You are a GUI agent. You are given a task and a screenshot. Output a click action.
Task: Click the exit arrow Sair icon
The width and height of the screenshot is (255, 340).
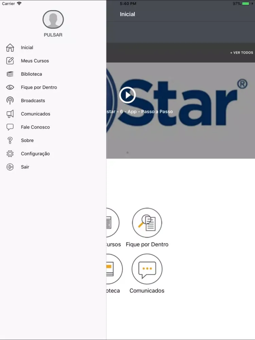tap(10, 167)
